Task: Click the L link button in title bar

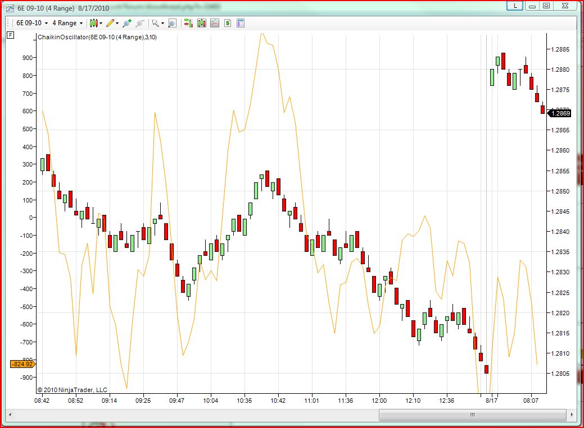Action: (x=515, y=6)
